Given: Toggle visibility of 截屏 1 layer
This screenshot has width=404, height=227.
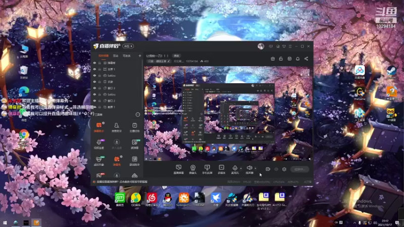Looking at the screenshot, I should click(94, 107).
